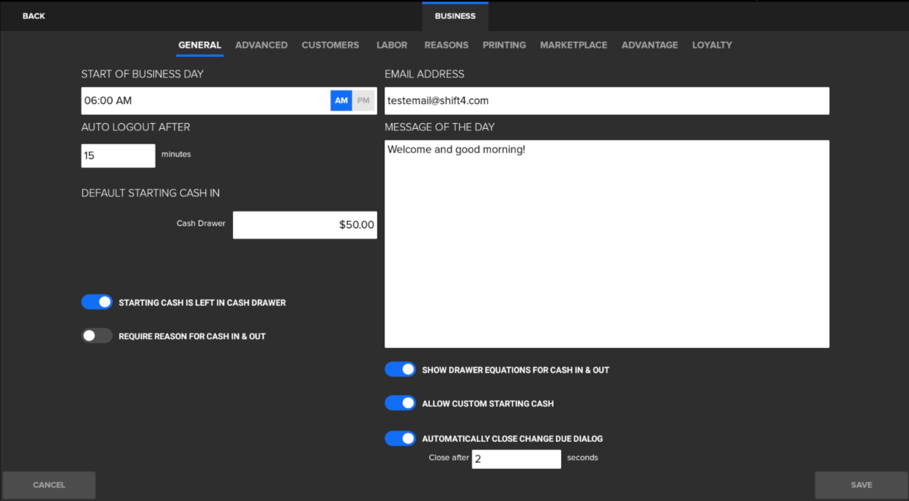Open the Printing tab
The image size is (909, 501).
[x=504, y=45]
